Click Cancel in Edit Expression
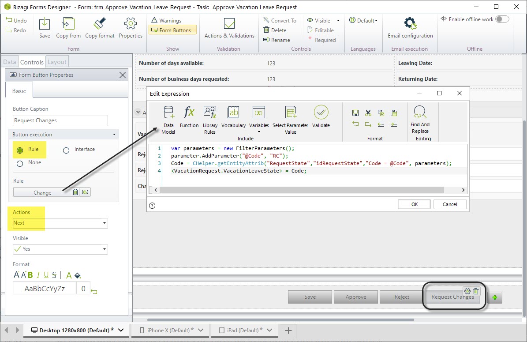Viewport: 527px width, 342px height. pos(450,204)
